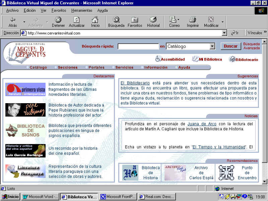Image resolution: width=268 pixels, height=201 pixels.
Task: Open the Catálogo search scope dropdown
Action: (x=212, y=46)
